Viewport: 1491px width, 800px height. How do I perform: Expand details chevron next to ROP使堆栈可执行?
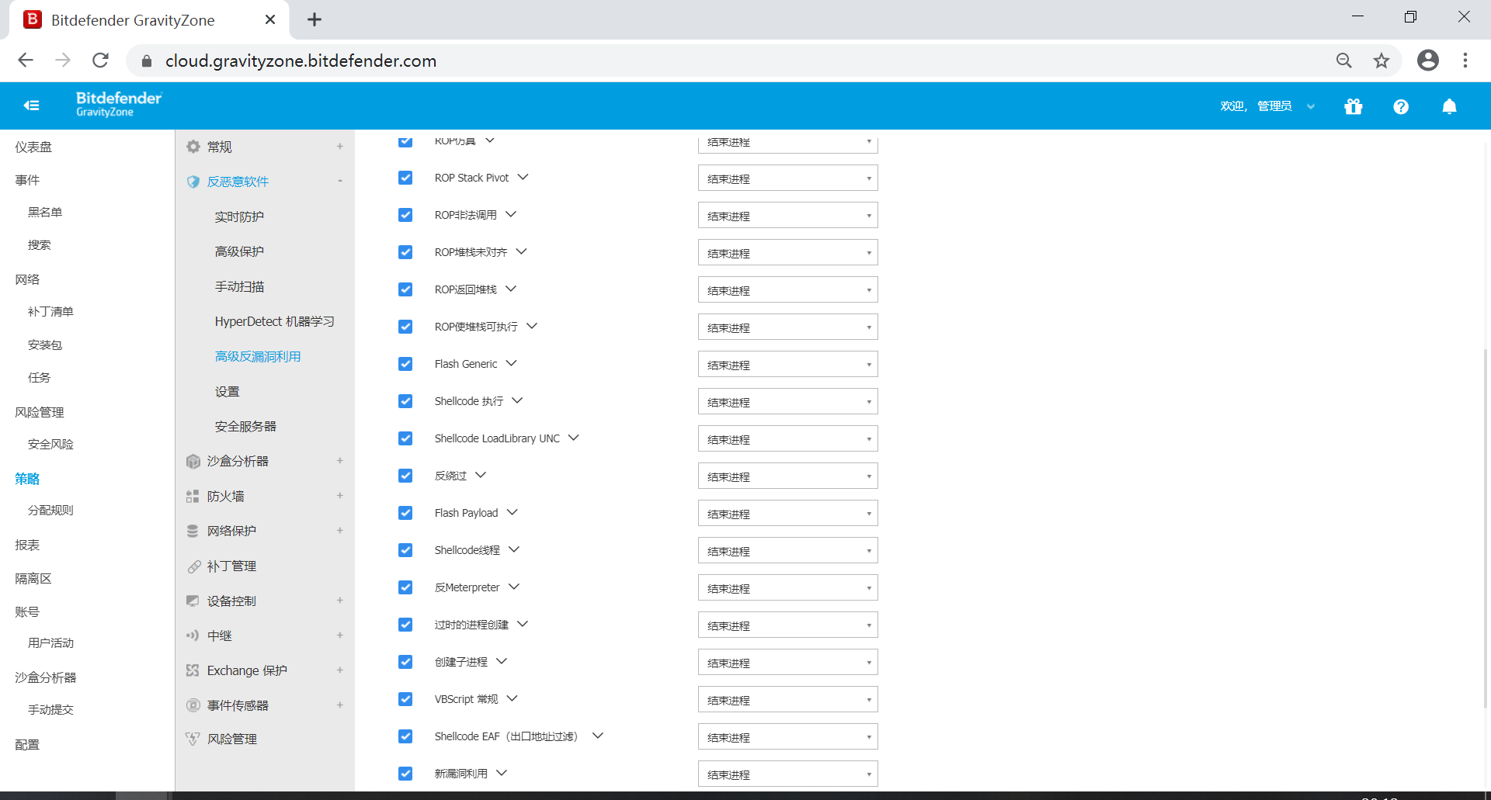pyautogui.click(x=532, y=326)
